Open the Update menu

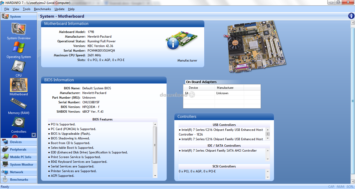tap(60, 9)
